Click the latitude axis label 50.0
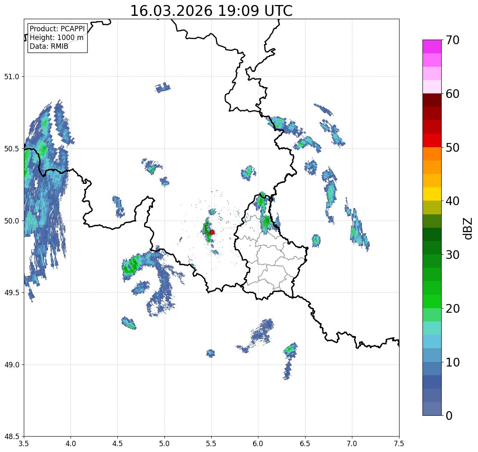The image size is (478, 452). (12, 221)
